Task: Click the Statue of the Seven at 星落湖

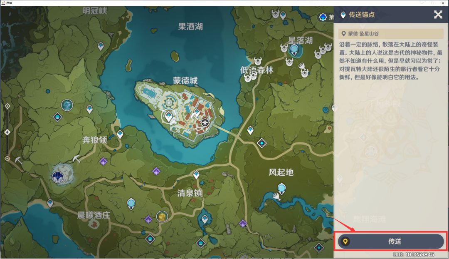Action: 294,50
